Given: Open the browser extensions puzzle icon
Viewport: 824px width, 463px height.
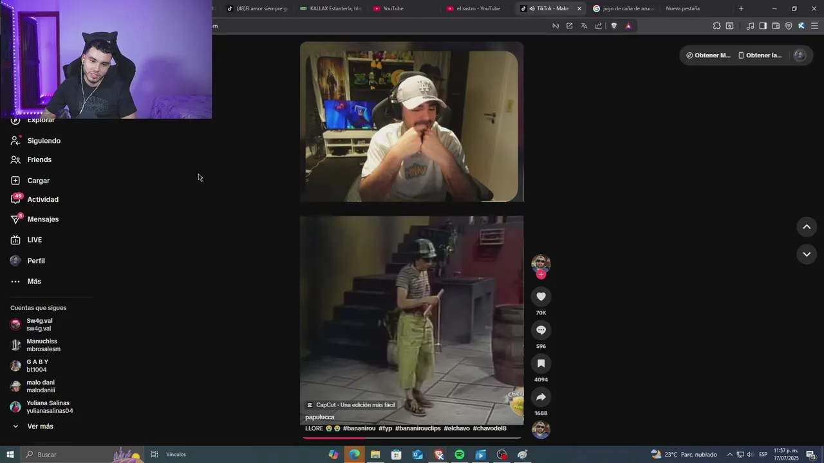Looking at the screenshot, I should click(x=716, y=26).
